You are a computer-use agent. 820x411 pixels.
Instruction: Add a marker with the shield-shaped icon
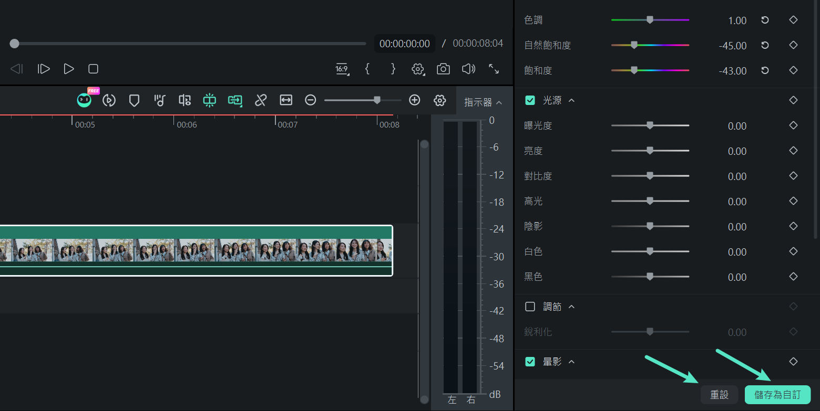[134, 100]
